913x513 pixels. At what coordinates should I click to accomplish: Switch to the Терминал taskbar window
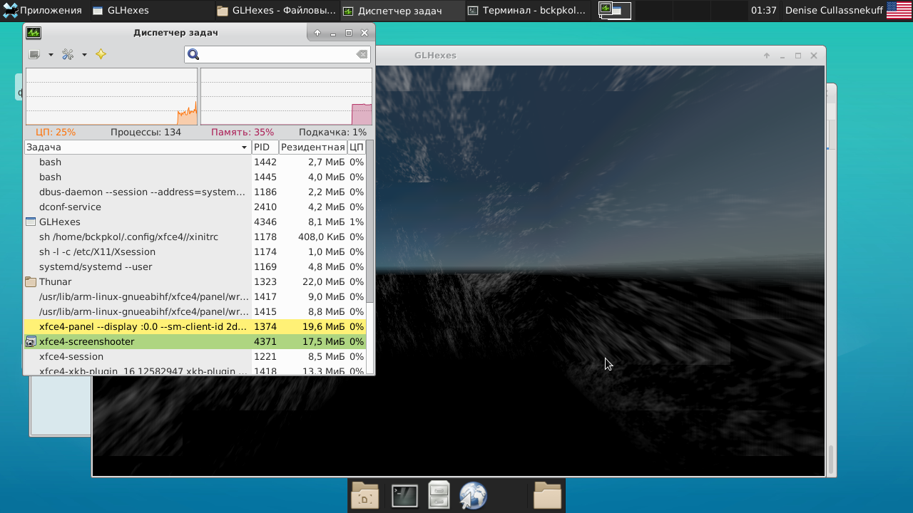[528, 11]
